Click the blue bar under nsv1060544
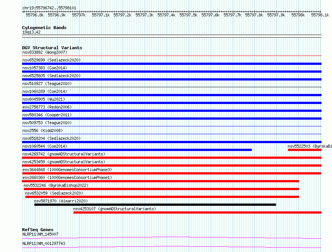The image size is (332, 252). tap(137, 150)
